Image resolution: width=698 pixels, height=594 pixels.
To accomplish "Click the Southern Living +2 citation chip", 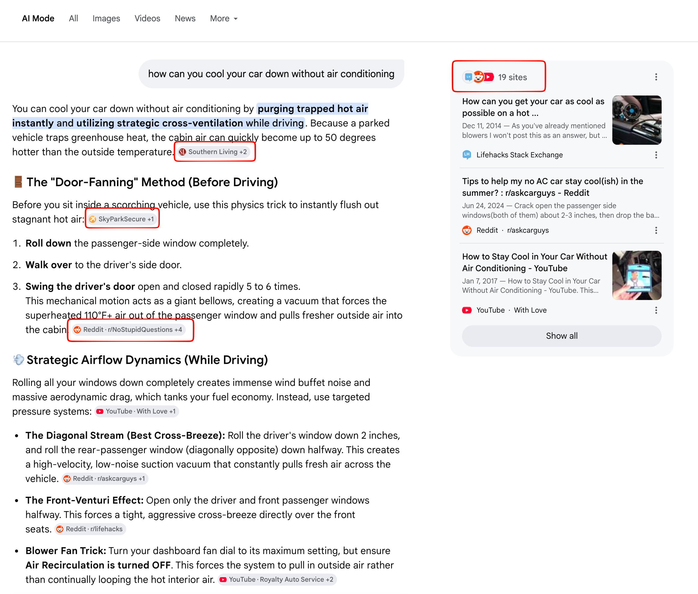I will (x=213, y=152).
